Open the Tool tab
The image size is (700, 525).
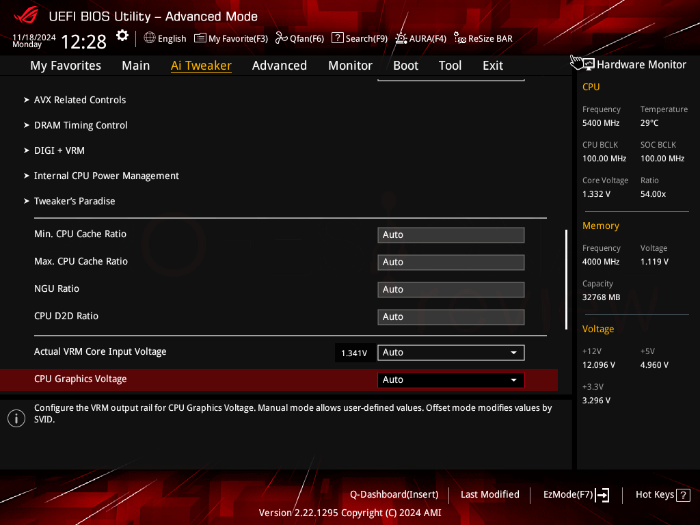450,66
